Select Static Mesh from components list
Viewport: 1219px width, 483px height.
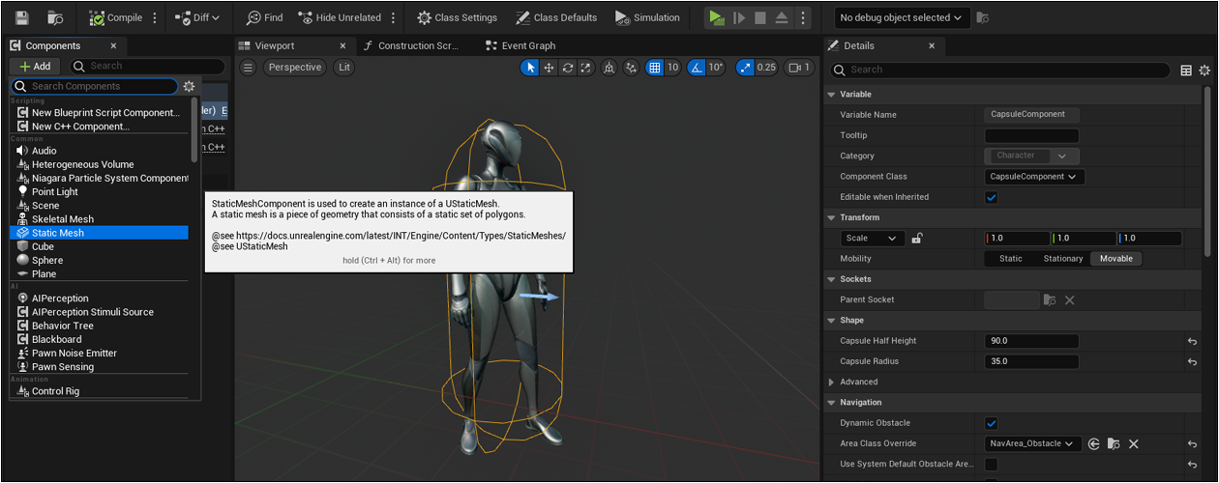pyautogui.click(x=58, y=233)
